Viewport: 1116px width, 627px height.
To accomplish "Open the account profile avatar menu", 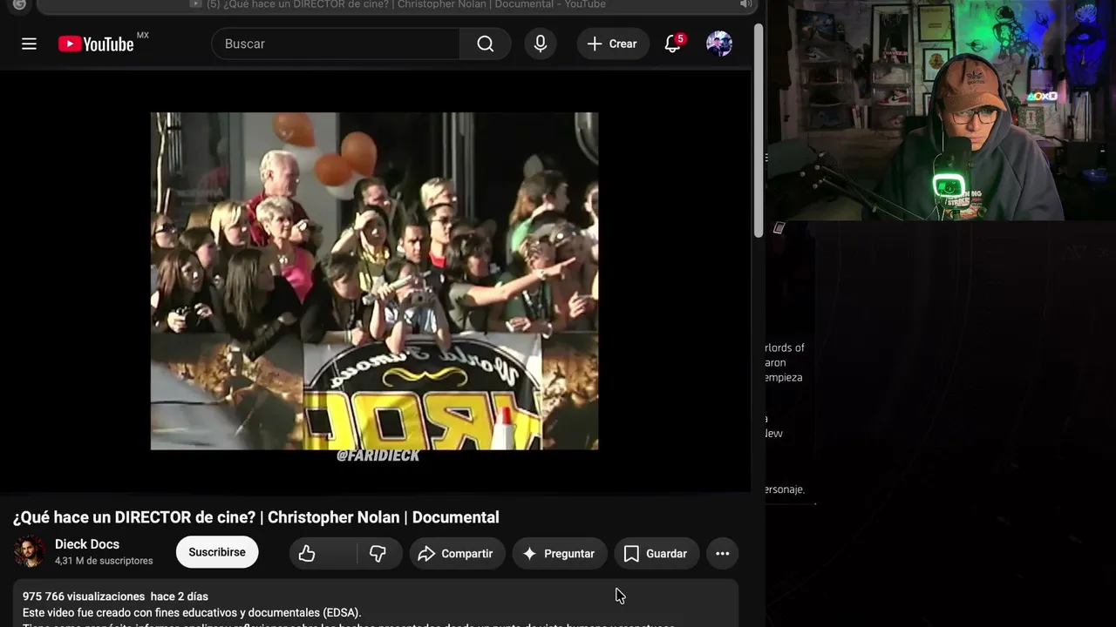I will (x=719, y=44).
